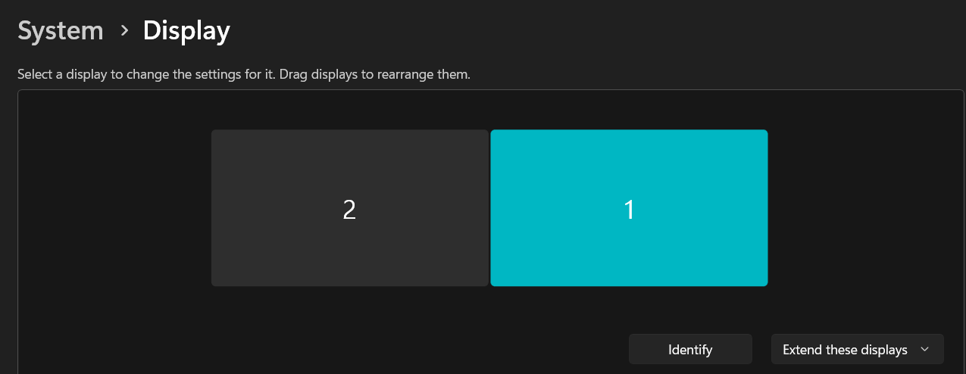The width and height of the screenshot is (966, 374).
Task: Click empty area left of display 2
Action: [x=114, y=208]
